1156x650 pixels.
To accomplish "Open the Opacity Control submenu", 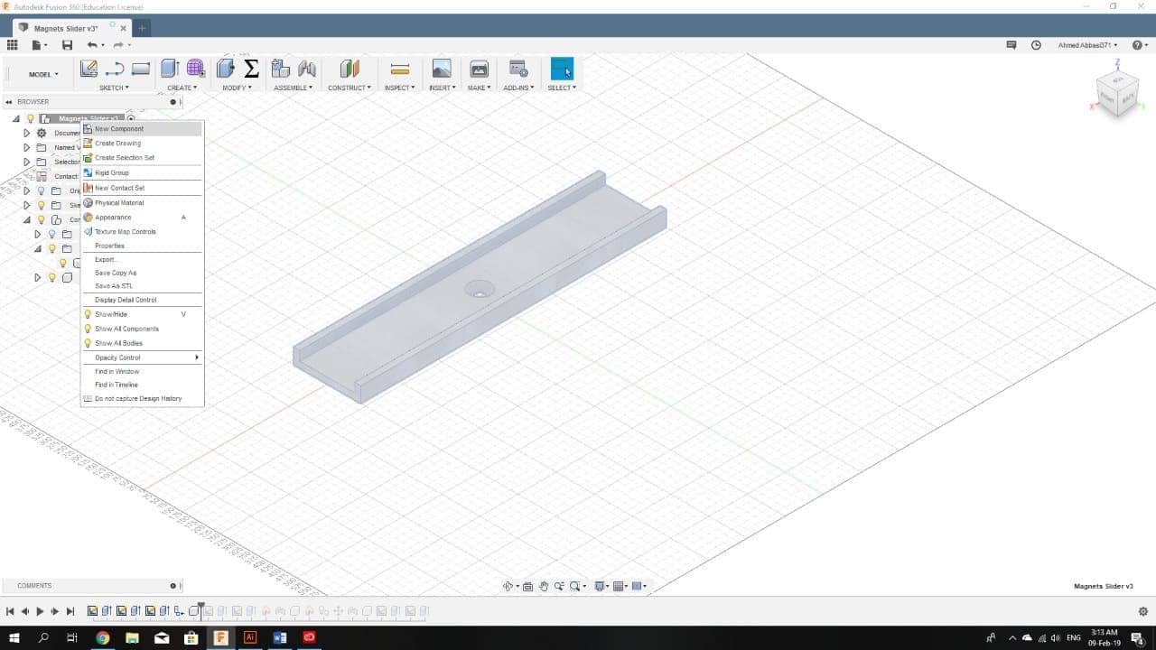I will point(142,357).
